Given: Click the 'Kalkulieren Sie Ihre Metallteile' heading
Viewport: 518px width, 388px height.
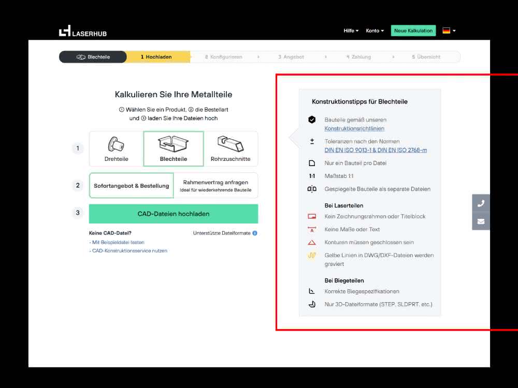Looking at the screenshot, I should (x=174, y=94).
